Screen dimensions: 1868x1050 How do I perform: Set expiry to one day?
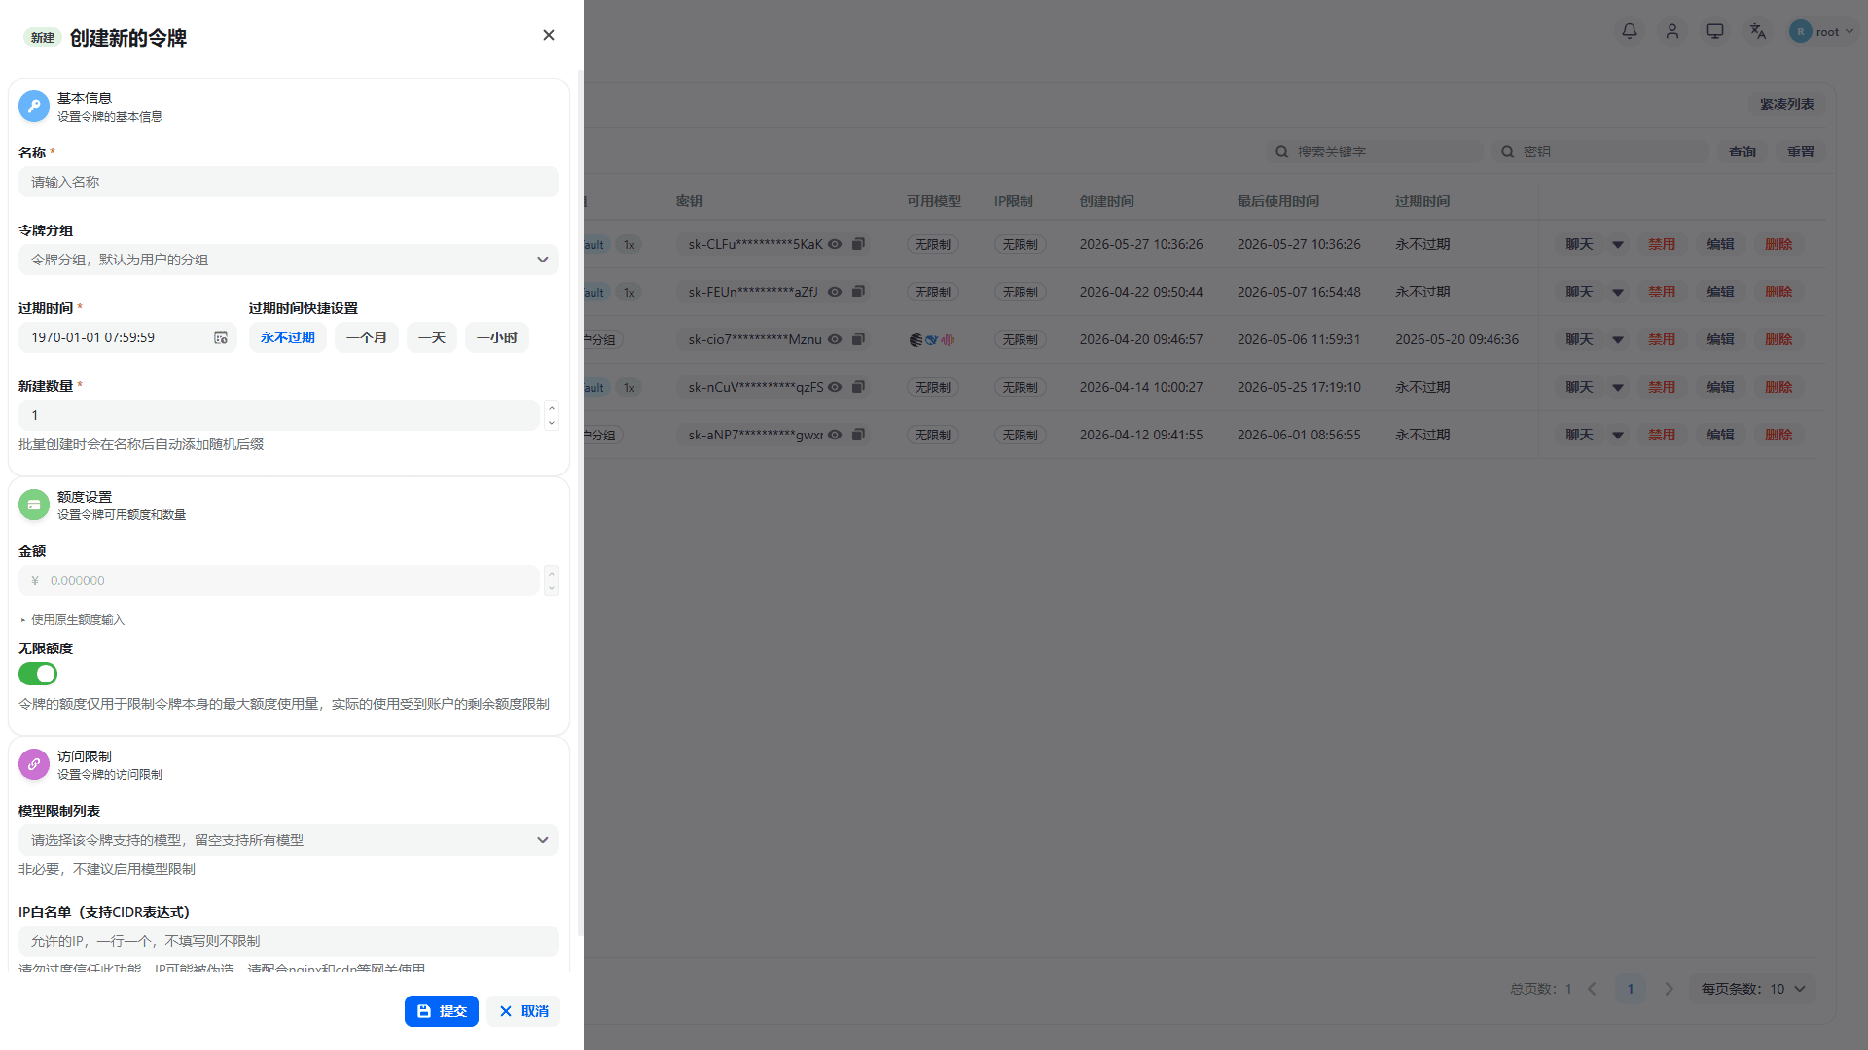click(x=432, y=337)
